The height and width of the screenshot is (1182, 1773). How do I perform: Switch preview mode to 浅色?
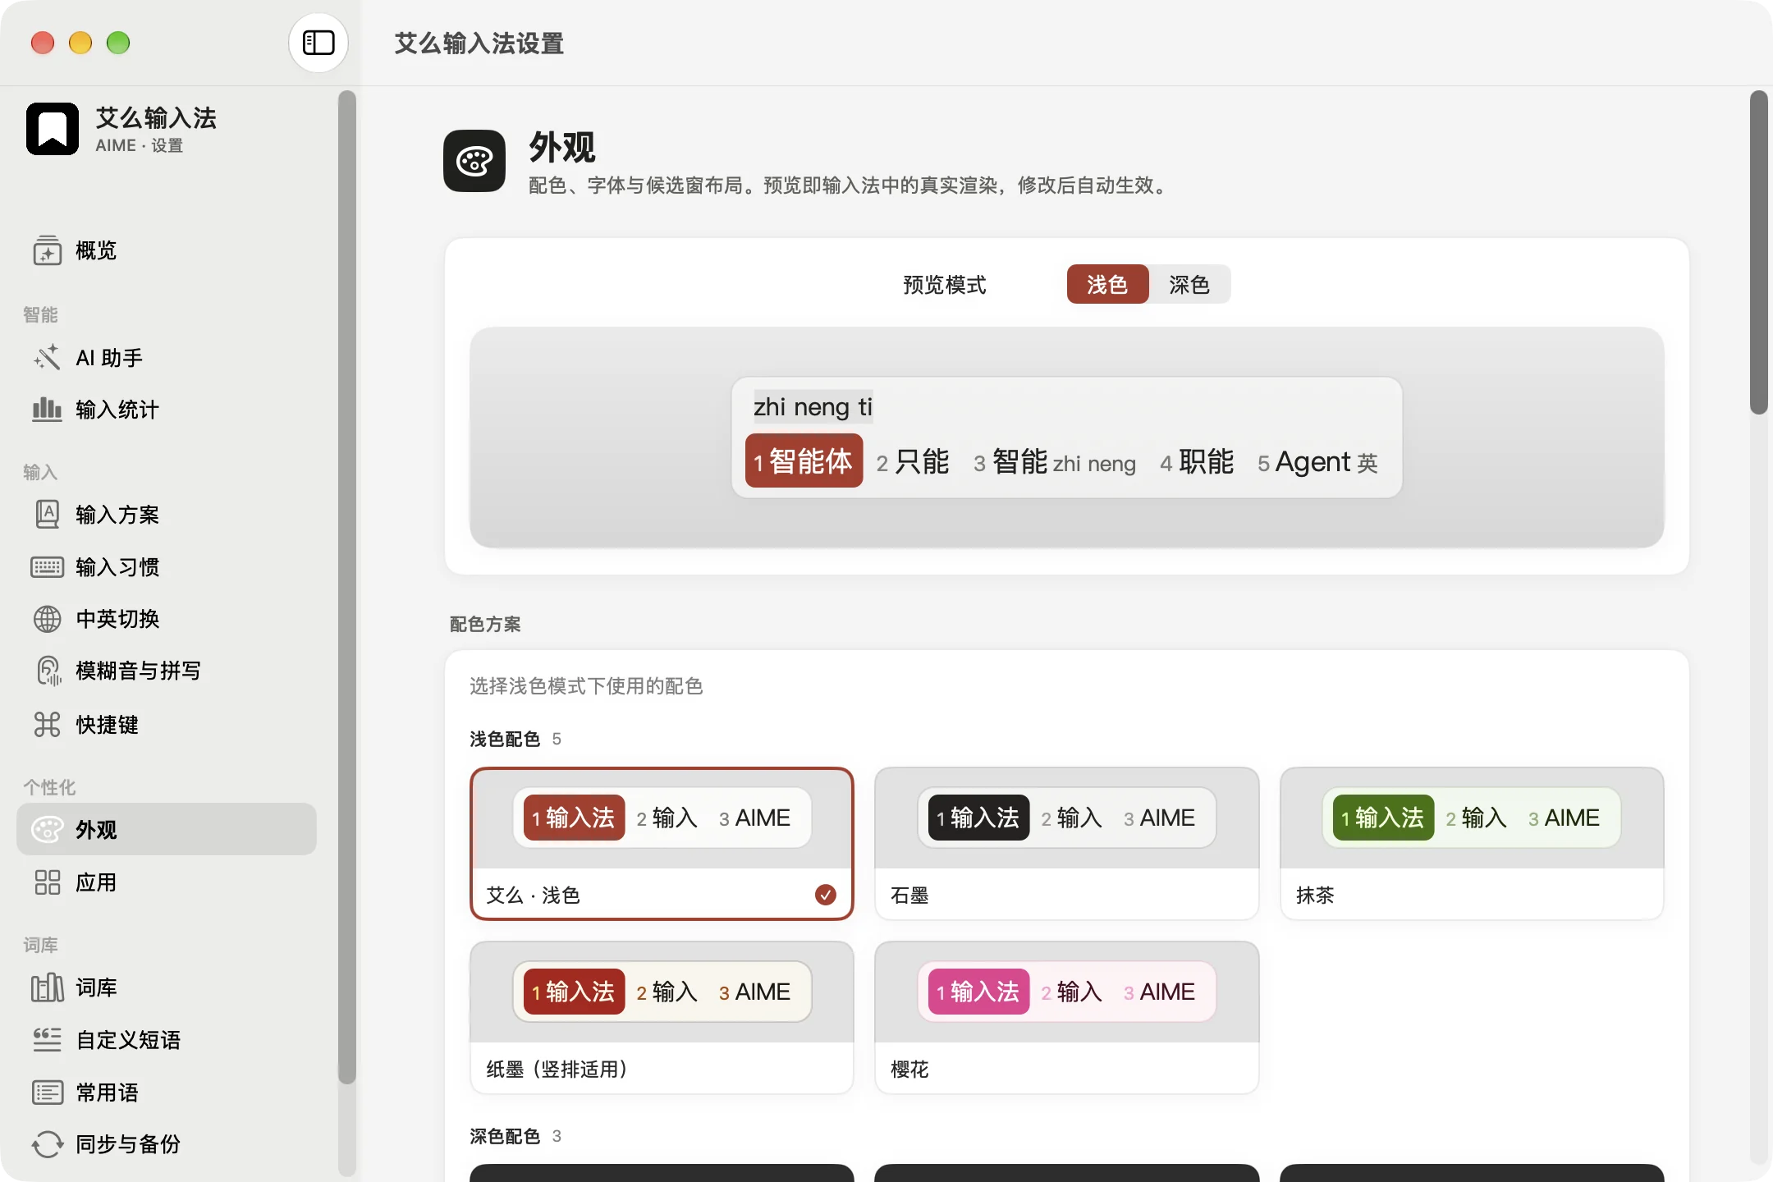(x=1107, y=284)
